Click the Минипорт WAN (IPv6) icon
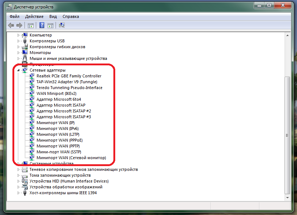Screen dimensions: 297x215 tap(32, 128)
